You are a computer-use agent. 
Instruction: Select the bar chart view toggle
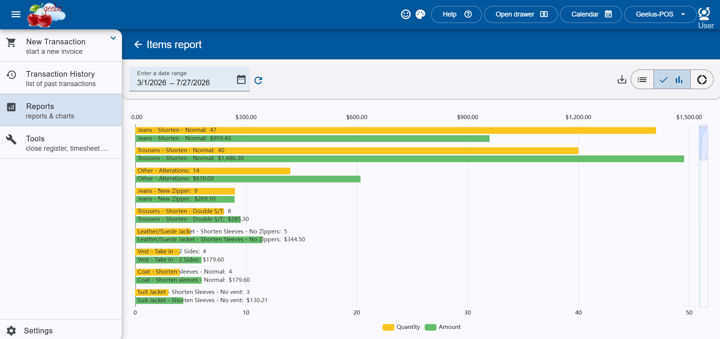[x=672, y=79]
